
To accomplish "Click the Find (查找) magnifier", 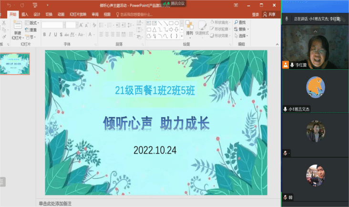I will (x=236, y=22).
